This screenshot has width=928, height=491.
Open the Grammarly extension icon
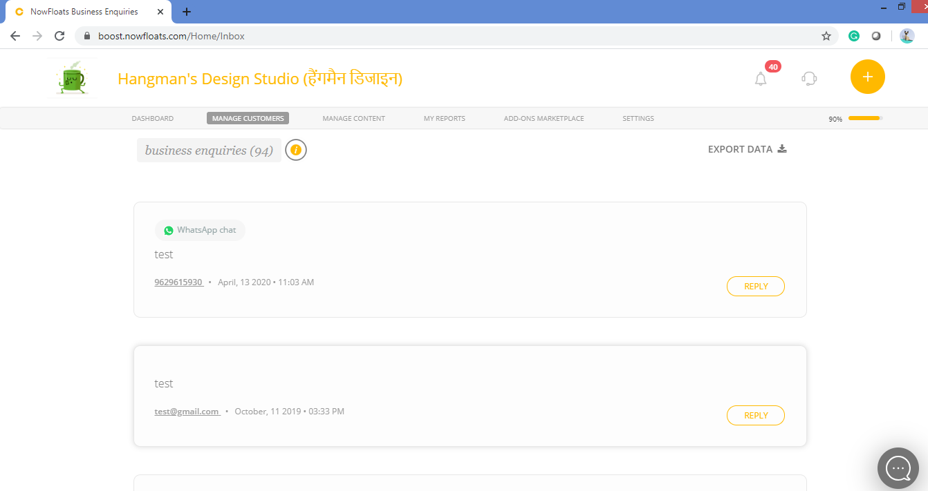click(x=854, y=36)
